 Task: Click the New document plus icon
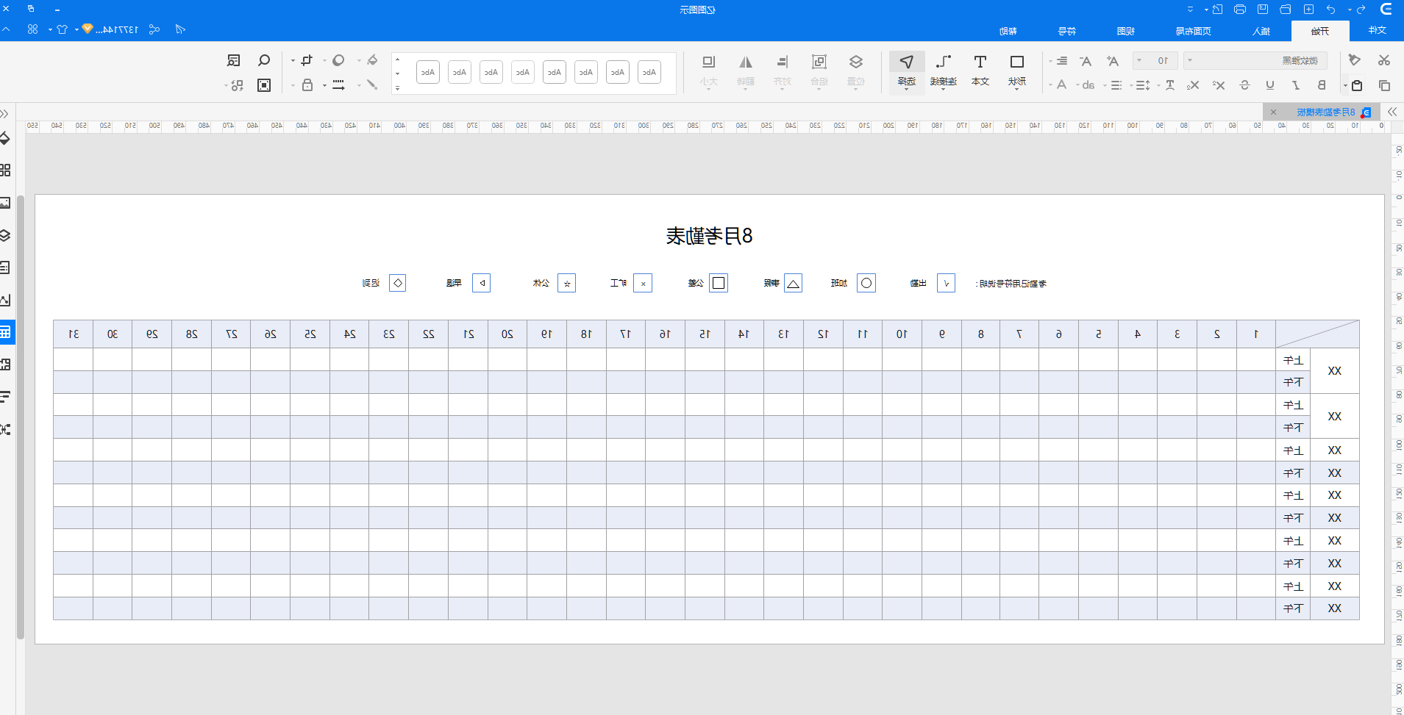click(1308, 10)
